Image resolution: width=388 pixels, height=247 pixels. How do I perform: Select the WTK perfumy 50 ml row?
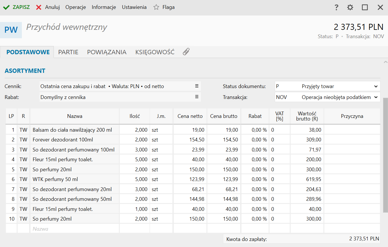click(74, 179)
